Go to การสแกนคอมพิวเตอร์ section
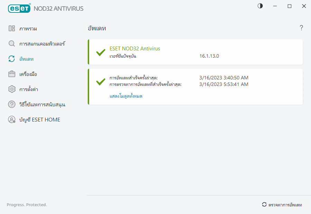 [x=42, y=44]
